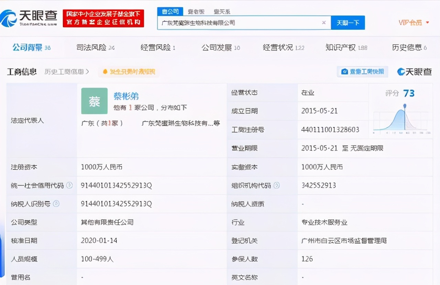
Task: Open the 公司发展 tab
Action: 221,48
